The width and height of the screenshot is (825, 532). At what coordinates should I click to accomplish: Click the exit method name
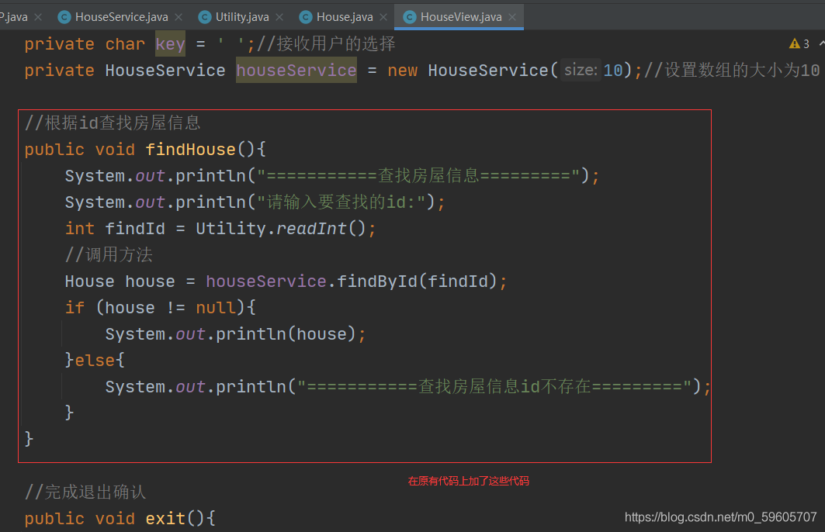click(x=165, y=518)
